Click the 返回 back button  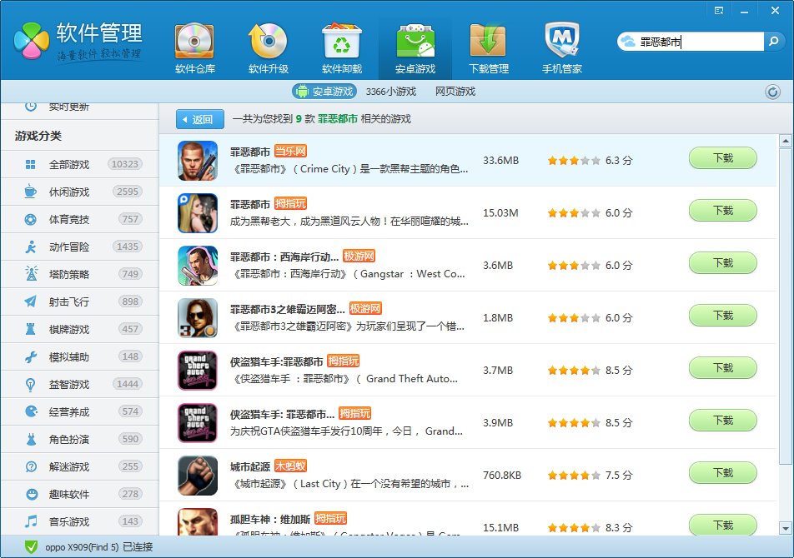200,119
